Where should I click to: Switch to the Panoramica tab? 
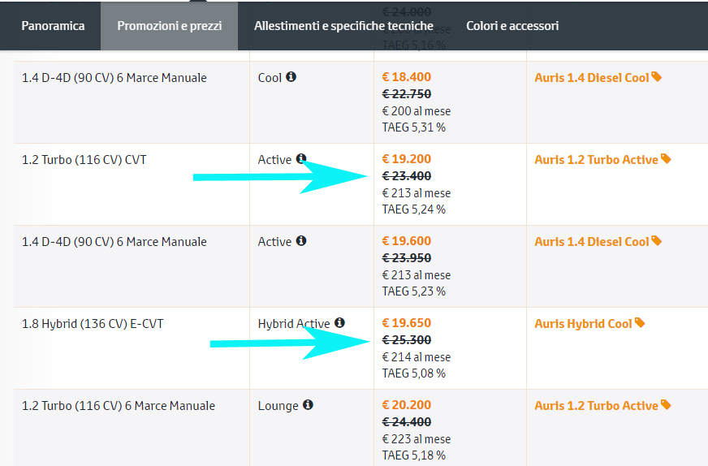(53, 26)
